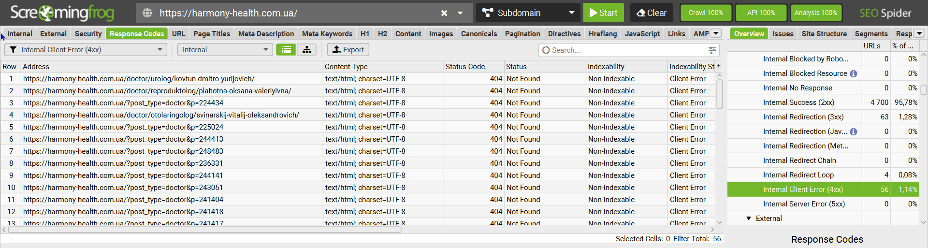Collapse the External tree section

[749, 219]
